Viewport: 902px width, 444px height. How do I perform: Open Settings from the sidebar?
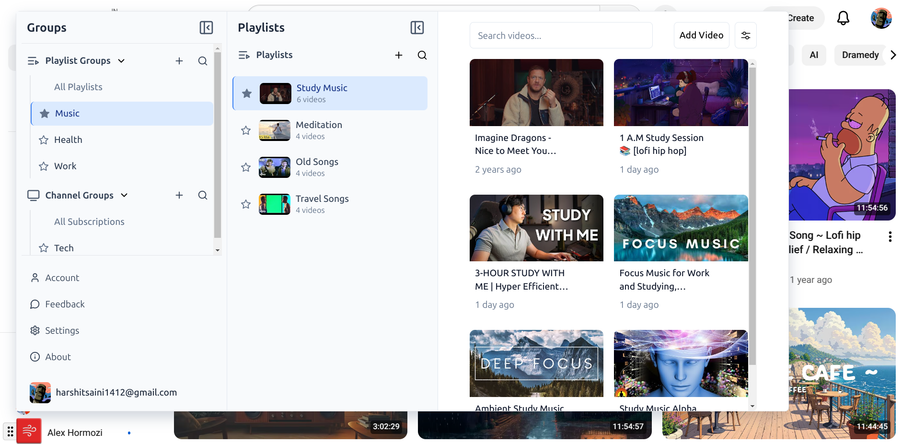point(62,330)
